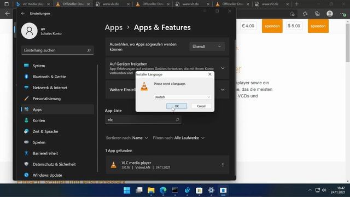
Task: Click the Windows Update icon
Action: tap(26, 175)
